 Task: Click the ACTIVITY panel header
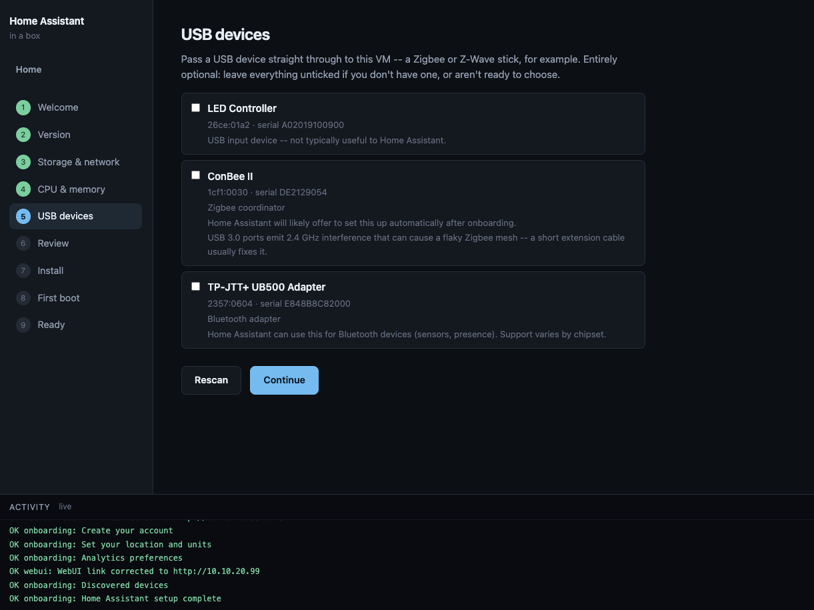tap(29, 507)
